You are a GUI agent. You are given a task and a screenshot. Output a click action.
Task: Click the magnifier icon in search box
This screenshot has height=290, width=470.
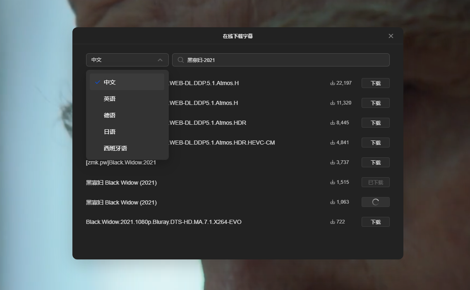pyautogui.click(x=180, y=60)
